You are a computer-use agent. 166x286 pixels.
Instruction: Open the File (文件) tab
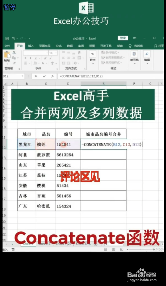pyautogui.click(x=7, y=46)
